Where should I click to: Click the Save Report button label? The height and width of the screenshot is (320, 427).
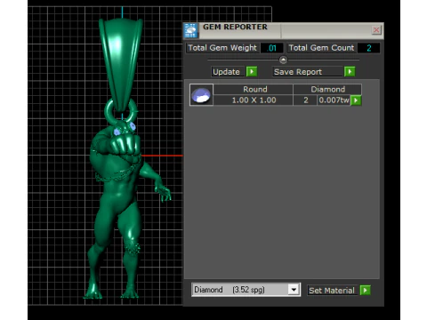[308, 72]
